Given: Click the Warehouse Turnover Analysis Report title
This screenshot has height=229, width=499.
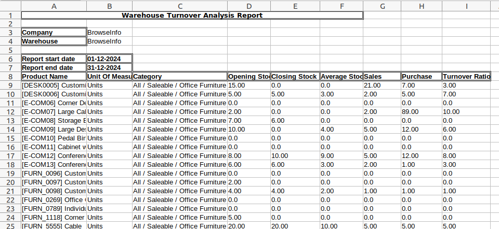Looking at the screenshot, I should tap(192, 16).
